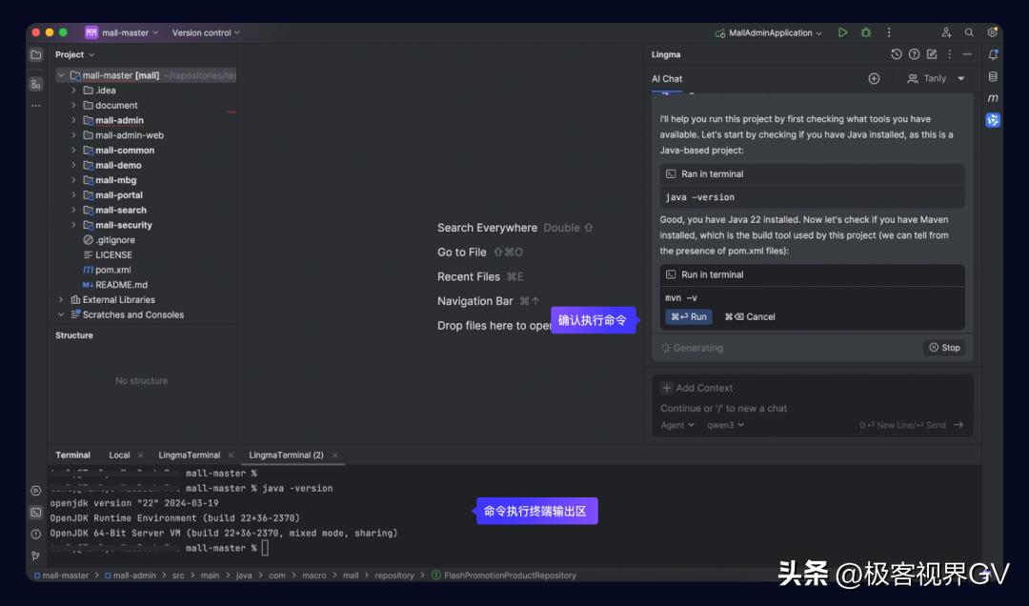Open the Notifications bell icon
1029x606 pixels.
click(993, 54)
